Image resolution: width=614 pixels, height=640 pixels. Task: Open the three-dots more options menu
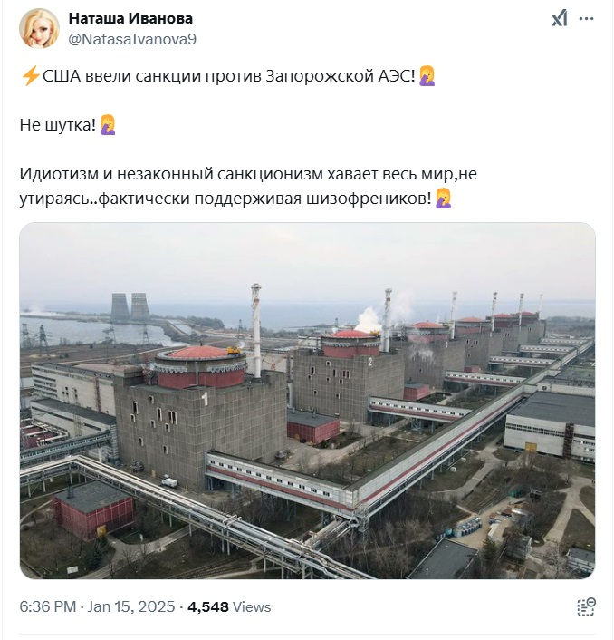[586, 18]
